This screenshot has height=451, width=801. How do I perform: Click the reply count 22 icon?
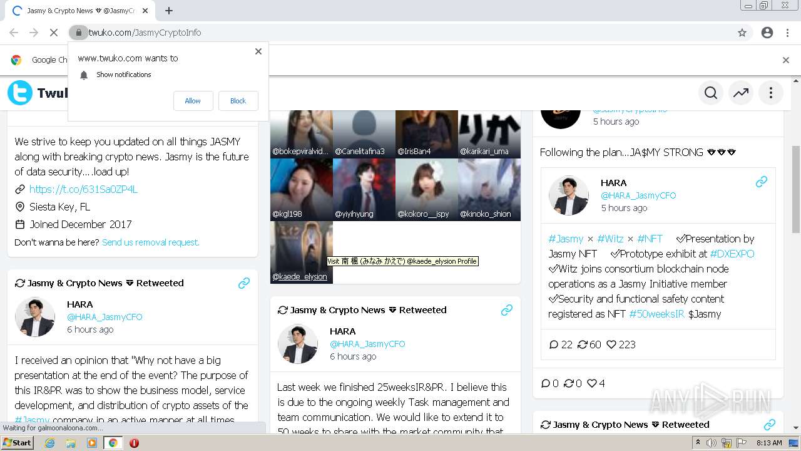point(553,345)
